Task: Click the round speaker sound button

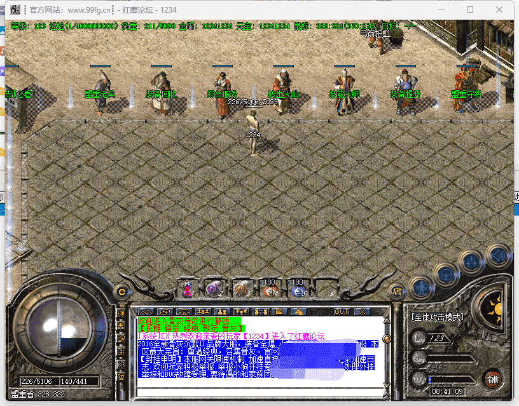Action: pos(499,255)
